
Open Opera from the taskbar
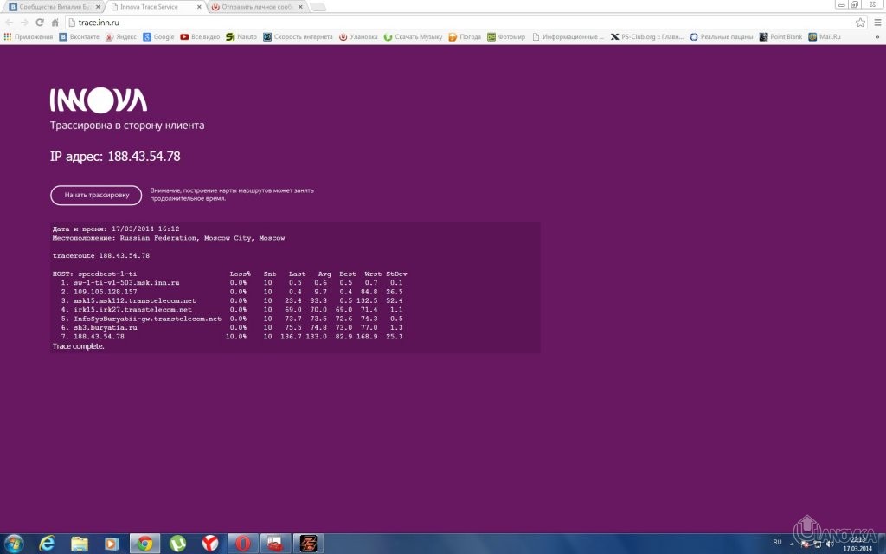243,544
